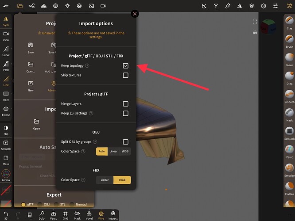Select the Curve stroke option
Viewport: 295px width, 221px height.
(6, 51)
